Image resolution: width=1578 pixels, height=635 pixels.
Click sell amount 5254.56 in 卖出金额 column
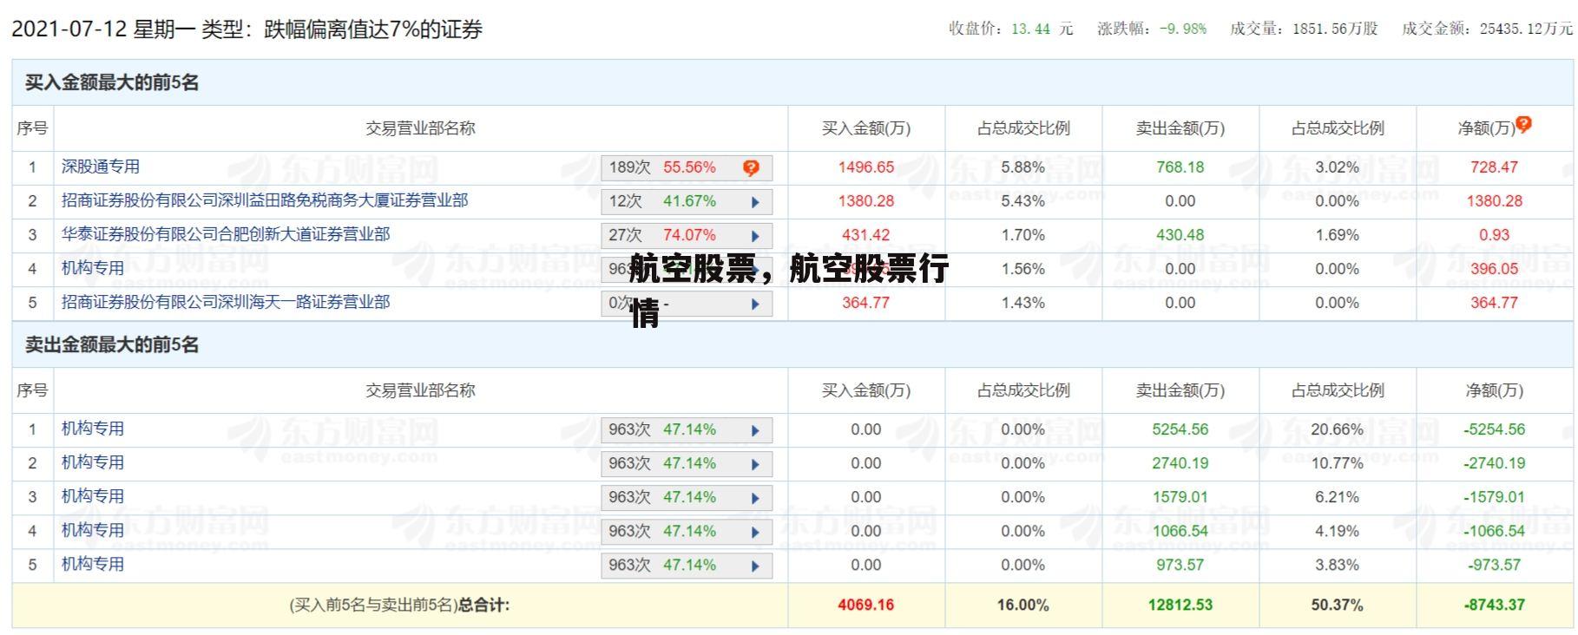(x=1180, y=429)
